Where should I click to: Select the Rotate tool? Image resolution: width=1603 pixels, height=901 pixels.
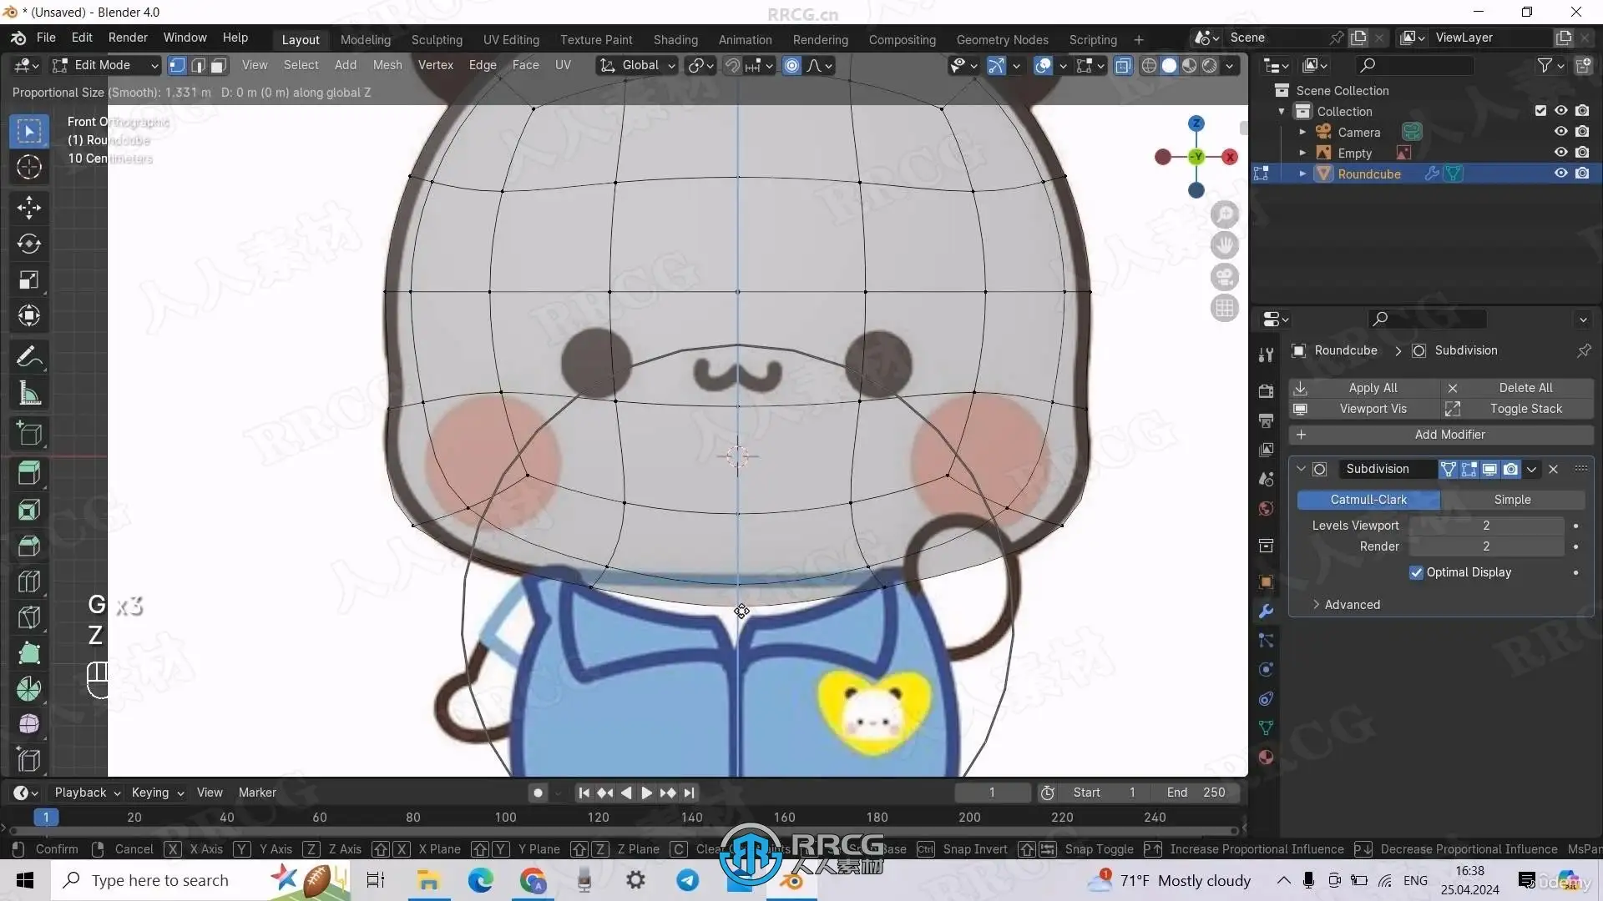pyautogui.click(x=29, y=244)
